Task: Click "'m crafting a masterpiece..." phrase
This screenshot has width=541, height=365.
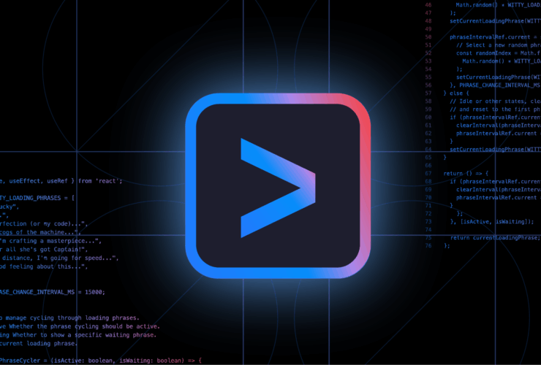Action: point(49,241)
